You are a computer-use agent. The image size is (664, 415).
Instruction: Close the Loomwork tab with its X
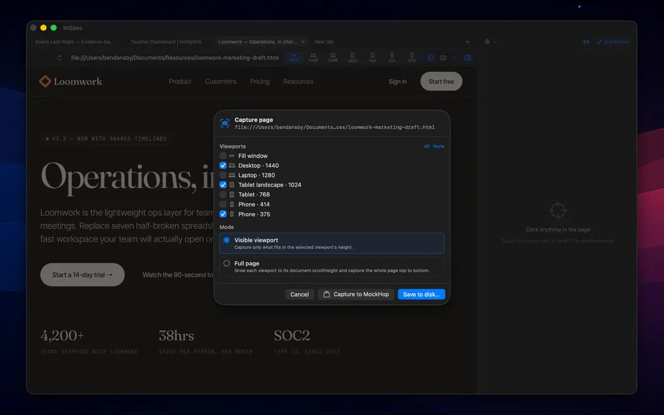tap(302, 42)
